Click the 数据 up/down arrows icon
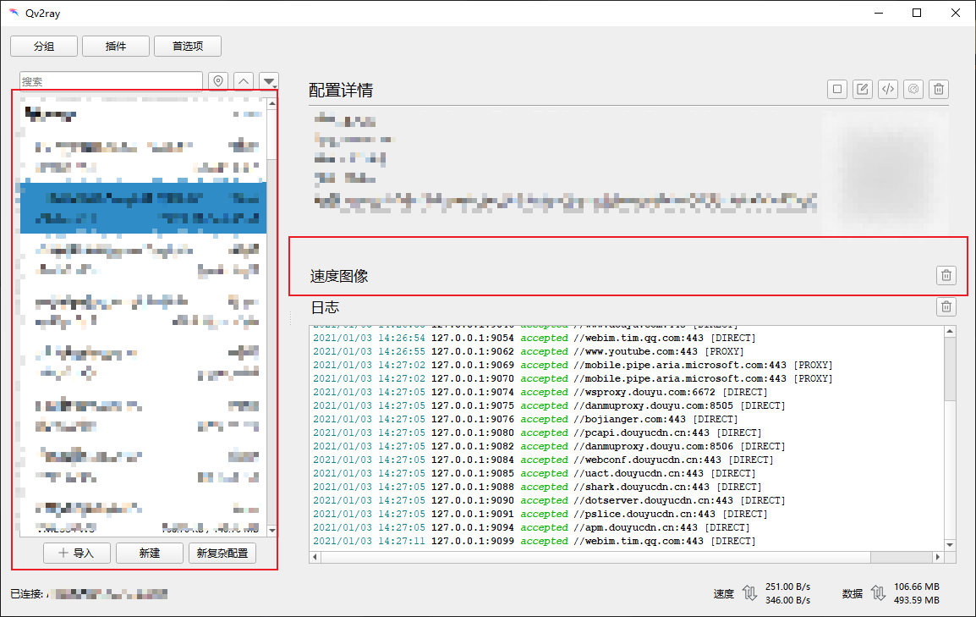976x617 pixels. click(x=878, y=593)
